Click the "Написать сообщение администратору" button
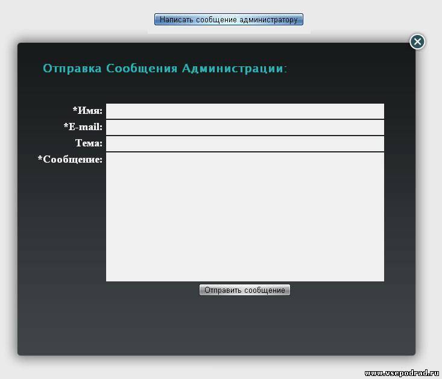Screen dimensions: 442x379 tap(229, 19)
